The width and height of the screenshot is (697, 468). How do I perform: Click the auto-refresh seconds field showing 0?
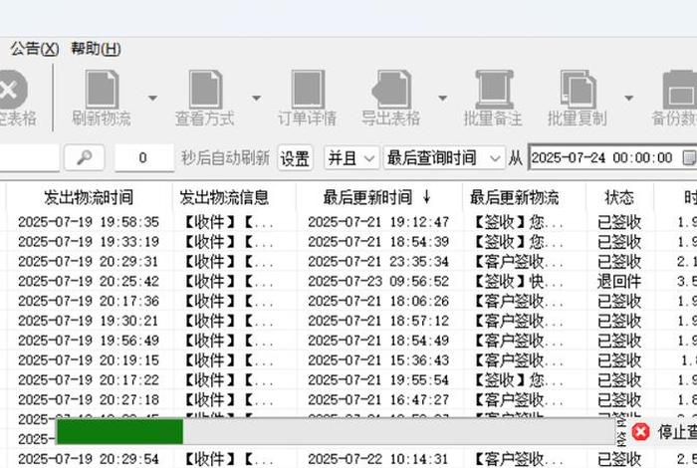coord(143,157)
